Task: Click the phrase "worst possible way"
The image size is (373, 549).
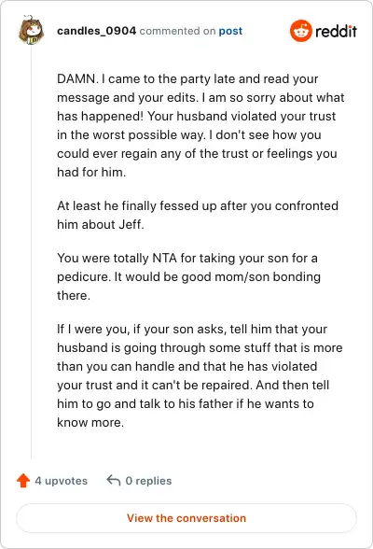Action: coord(149,134)
